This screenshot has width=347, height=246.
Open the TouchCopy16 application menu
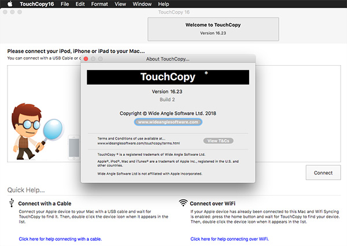click(37, 4)
